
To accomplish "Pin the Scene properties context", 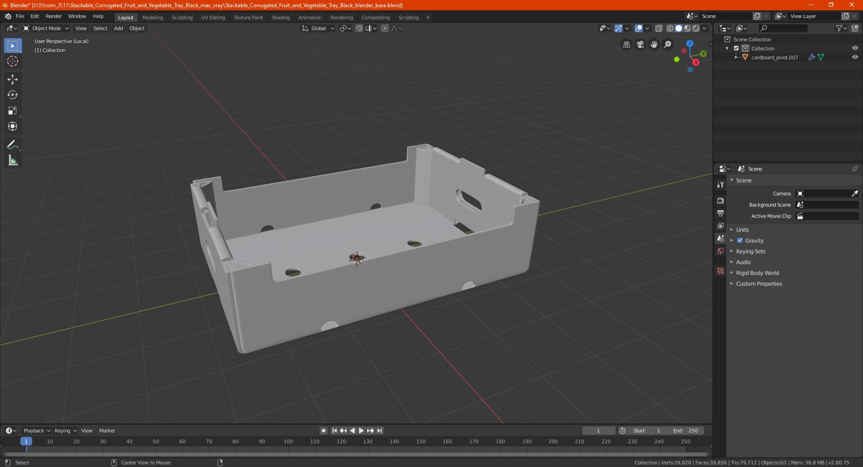I will click(x=854, y=169).
